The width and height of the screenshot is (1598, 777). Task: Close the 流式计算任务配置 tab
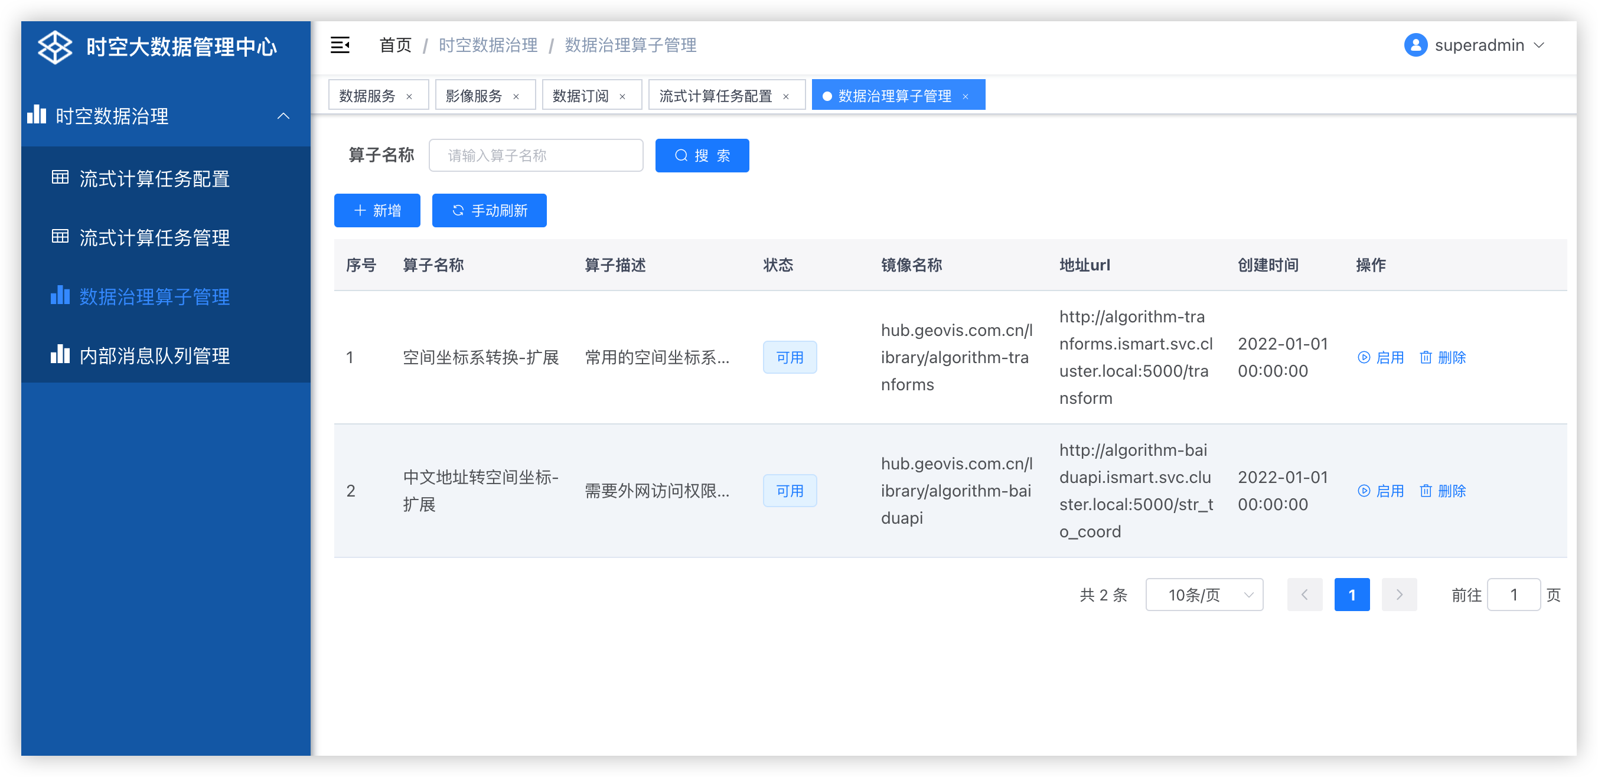786,97
